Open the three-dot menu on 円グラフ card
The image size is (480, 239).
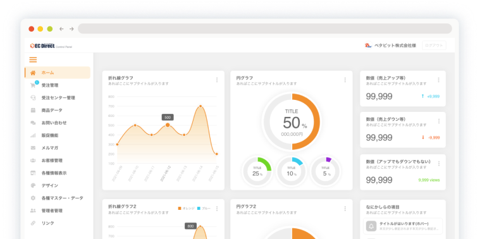(x=345, y=80)
